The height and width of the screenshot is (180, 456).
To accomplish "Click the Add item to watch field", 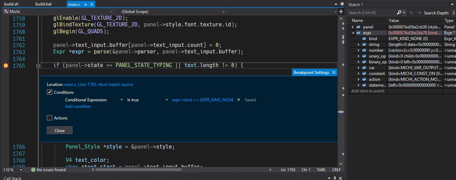I will tap(368, 91).
